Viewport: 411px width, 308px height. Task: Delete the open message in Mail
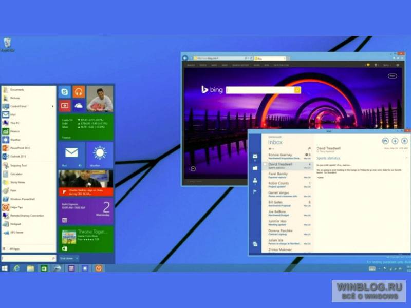pos(404,141)
